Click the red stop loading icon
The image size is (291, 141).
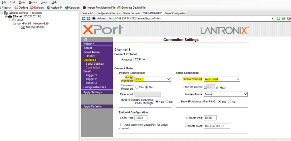289,19
